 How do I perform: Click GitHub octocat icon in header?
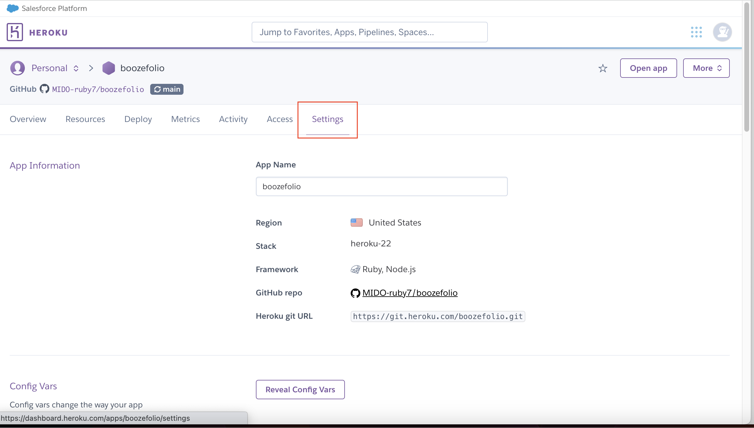(45, 89)
